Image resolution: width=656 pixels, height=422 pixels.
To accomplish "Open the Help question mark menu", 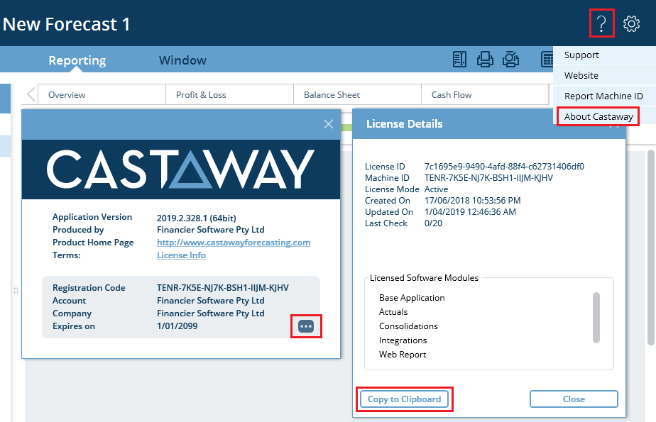I will 601,24.
